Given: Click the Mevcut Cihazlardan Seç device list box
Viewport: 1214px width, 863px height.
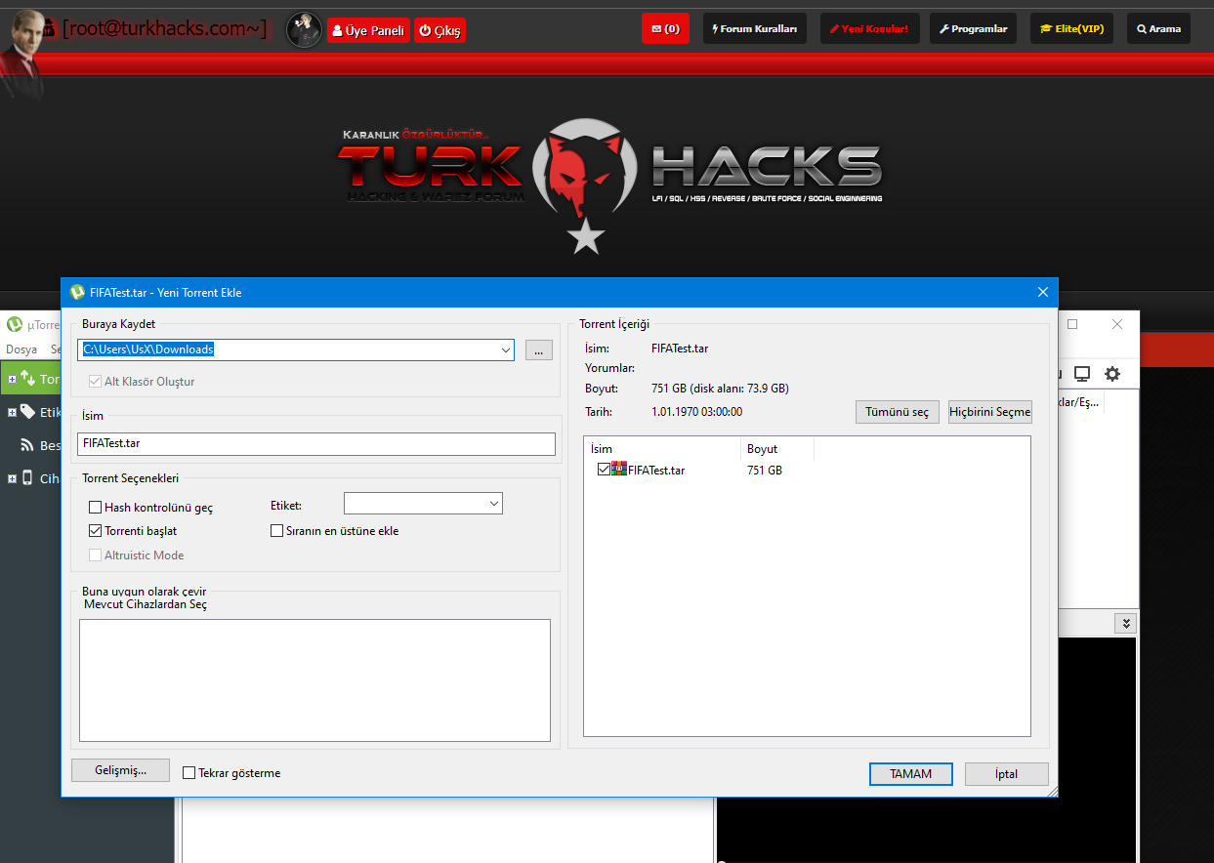Looking at the screenshot, I should (x=314, y=680).
